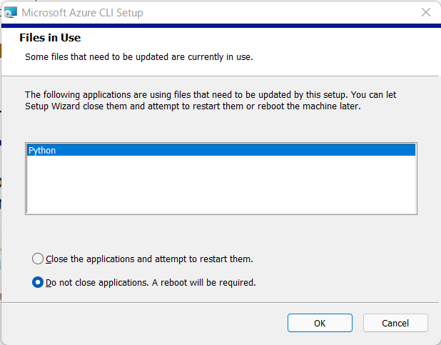Select the "Close the applications" radio button
Screen dimensions: 441x345
pyautogui.click(x=38, y=259)
